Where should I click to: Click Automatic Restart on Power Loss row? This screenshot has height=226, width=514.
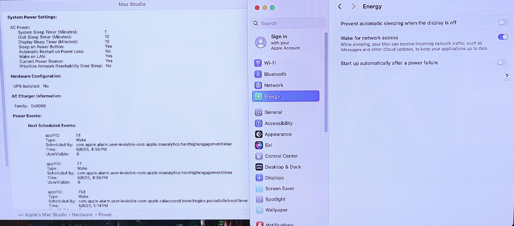tap(65, 51)
